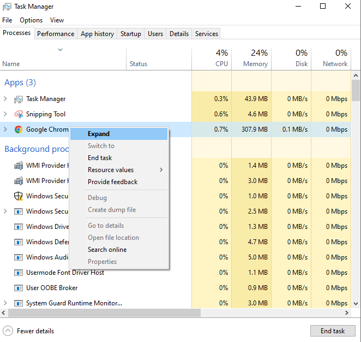This screenshot has height=342, width=361.
Task: Click the Fewer details arrow icon
Action: (x=8, y=331)
